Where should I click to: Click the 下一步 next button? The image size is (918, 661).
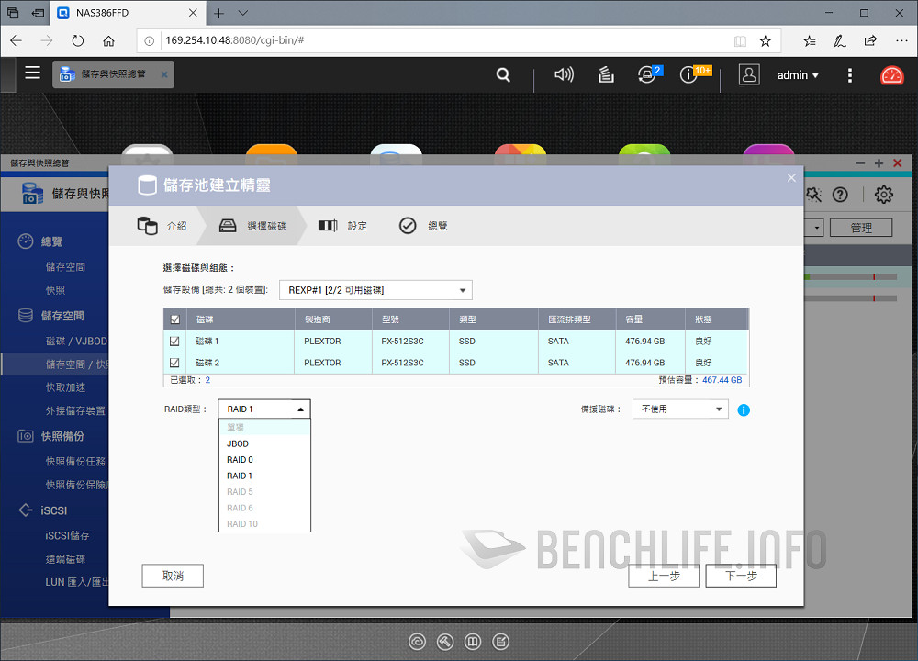point(740,576)
